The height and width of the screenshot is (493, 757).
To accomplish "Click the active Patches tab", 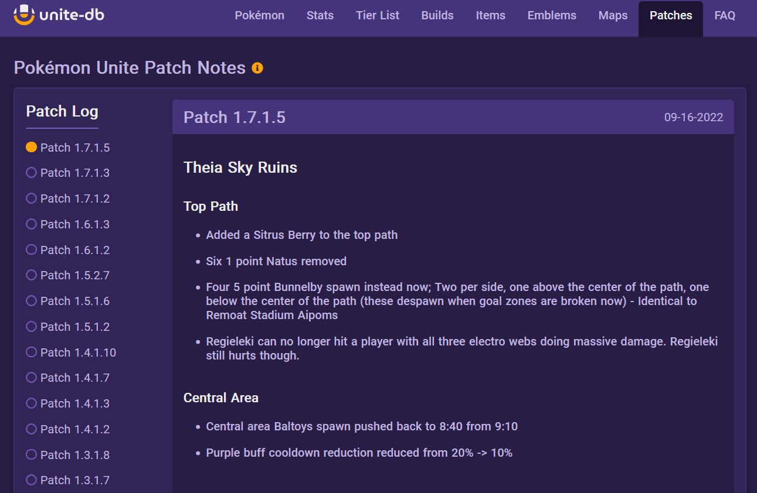I will (x=670, y=16).
